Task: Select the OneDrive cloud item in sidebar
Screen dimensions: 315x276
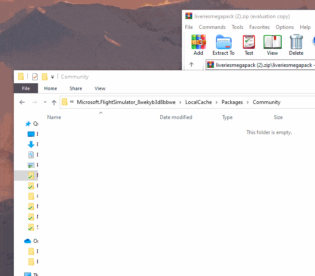Action: coord(28,241)
